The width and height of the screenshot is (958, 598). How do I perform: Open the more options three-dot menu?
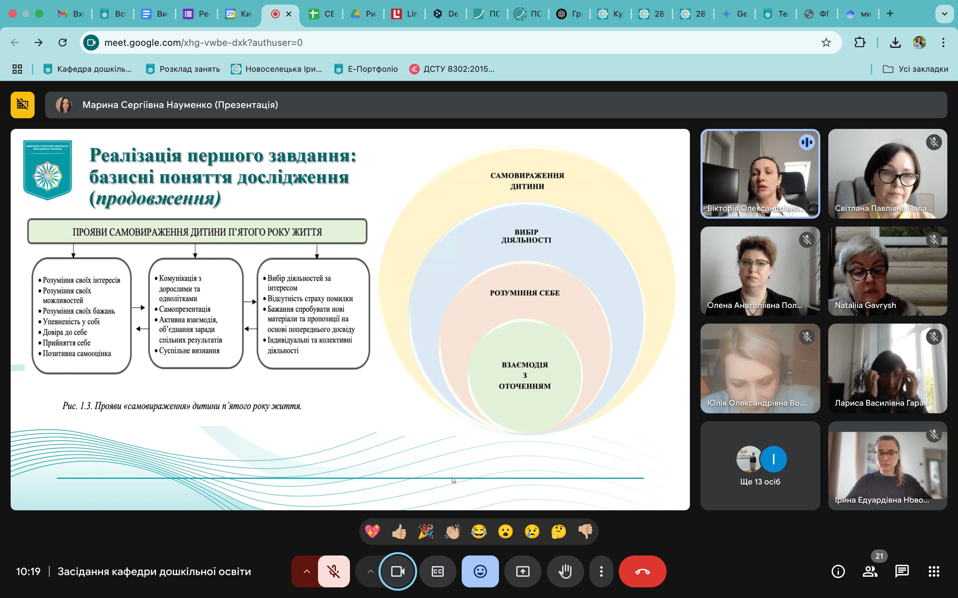click(601, 571)
